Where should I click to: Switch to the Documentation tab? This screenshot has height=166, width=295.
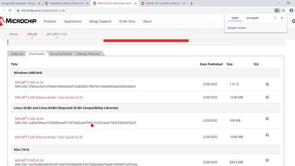61,54
